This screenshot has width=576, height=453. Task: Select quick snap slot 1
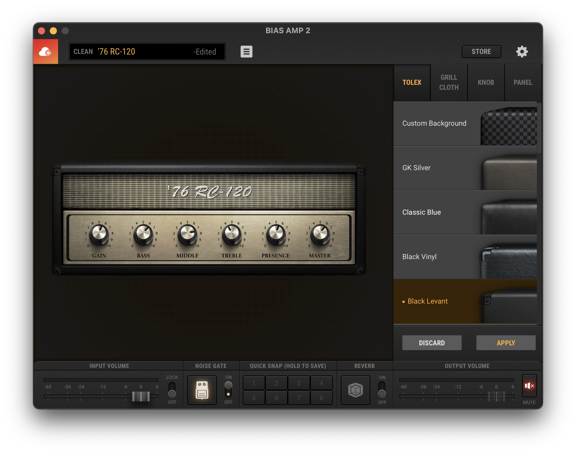(x=254, y=383)
